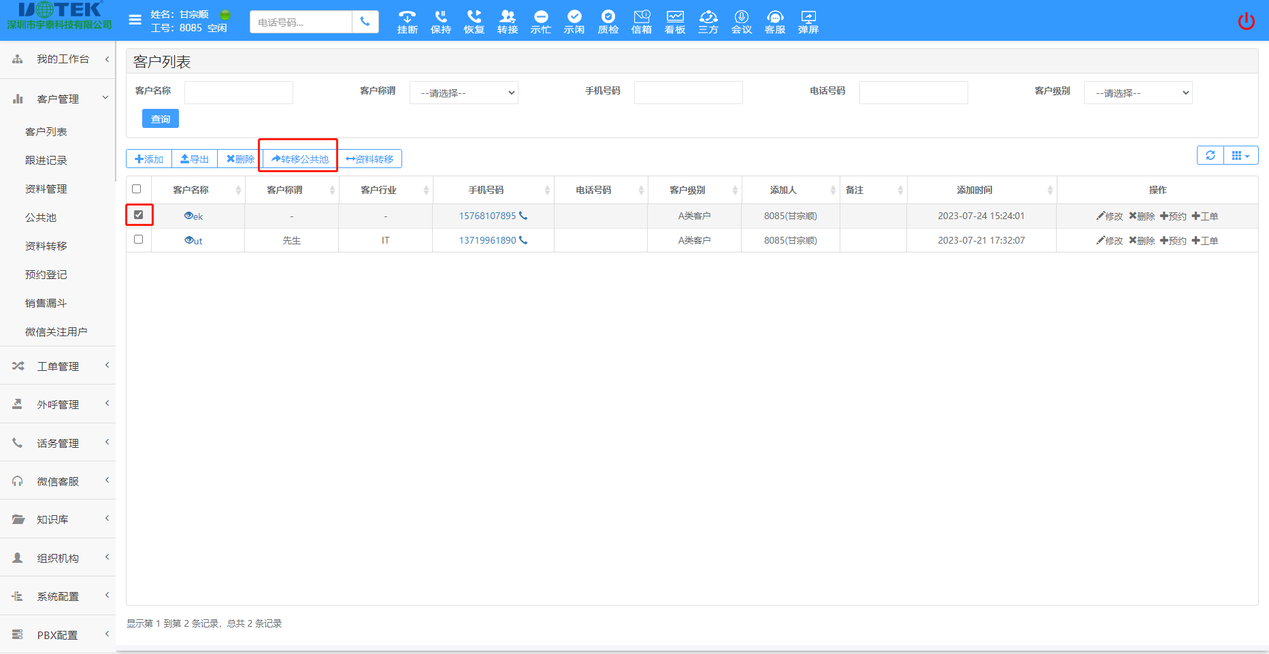Screen dimensions: 1269x654
Task: Uncheck the checkbox for customer ek
Action: tap(139, 215)
